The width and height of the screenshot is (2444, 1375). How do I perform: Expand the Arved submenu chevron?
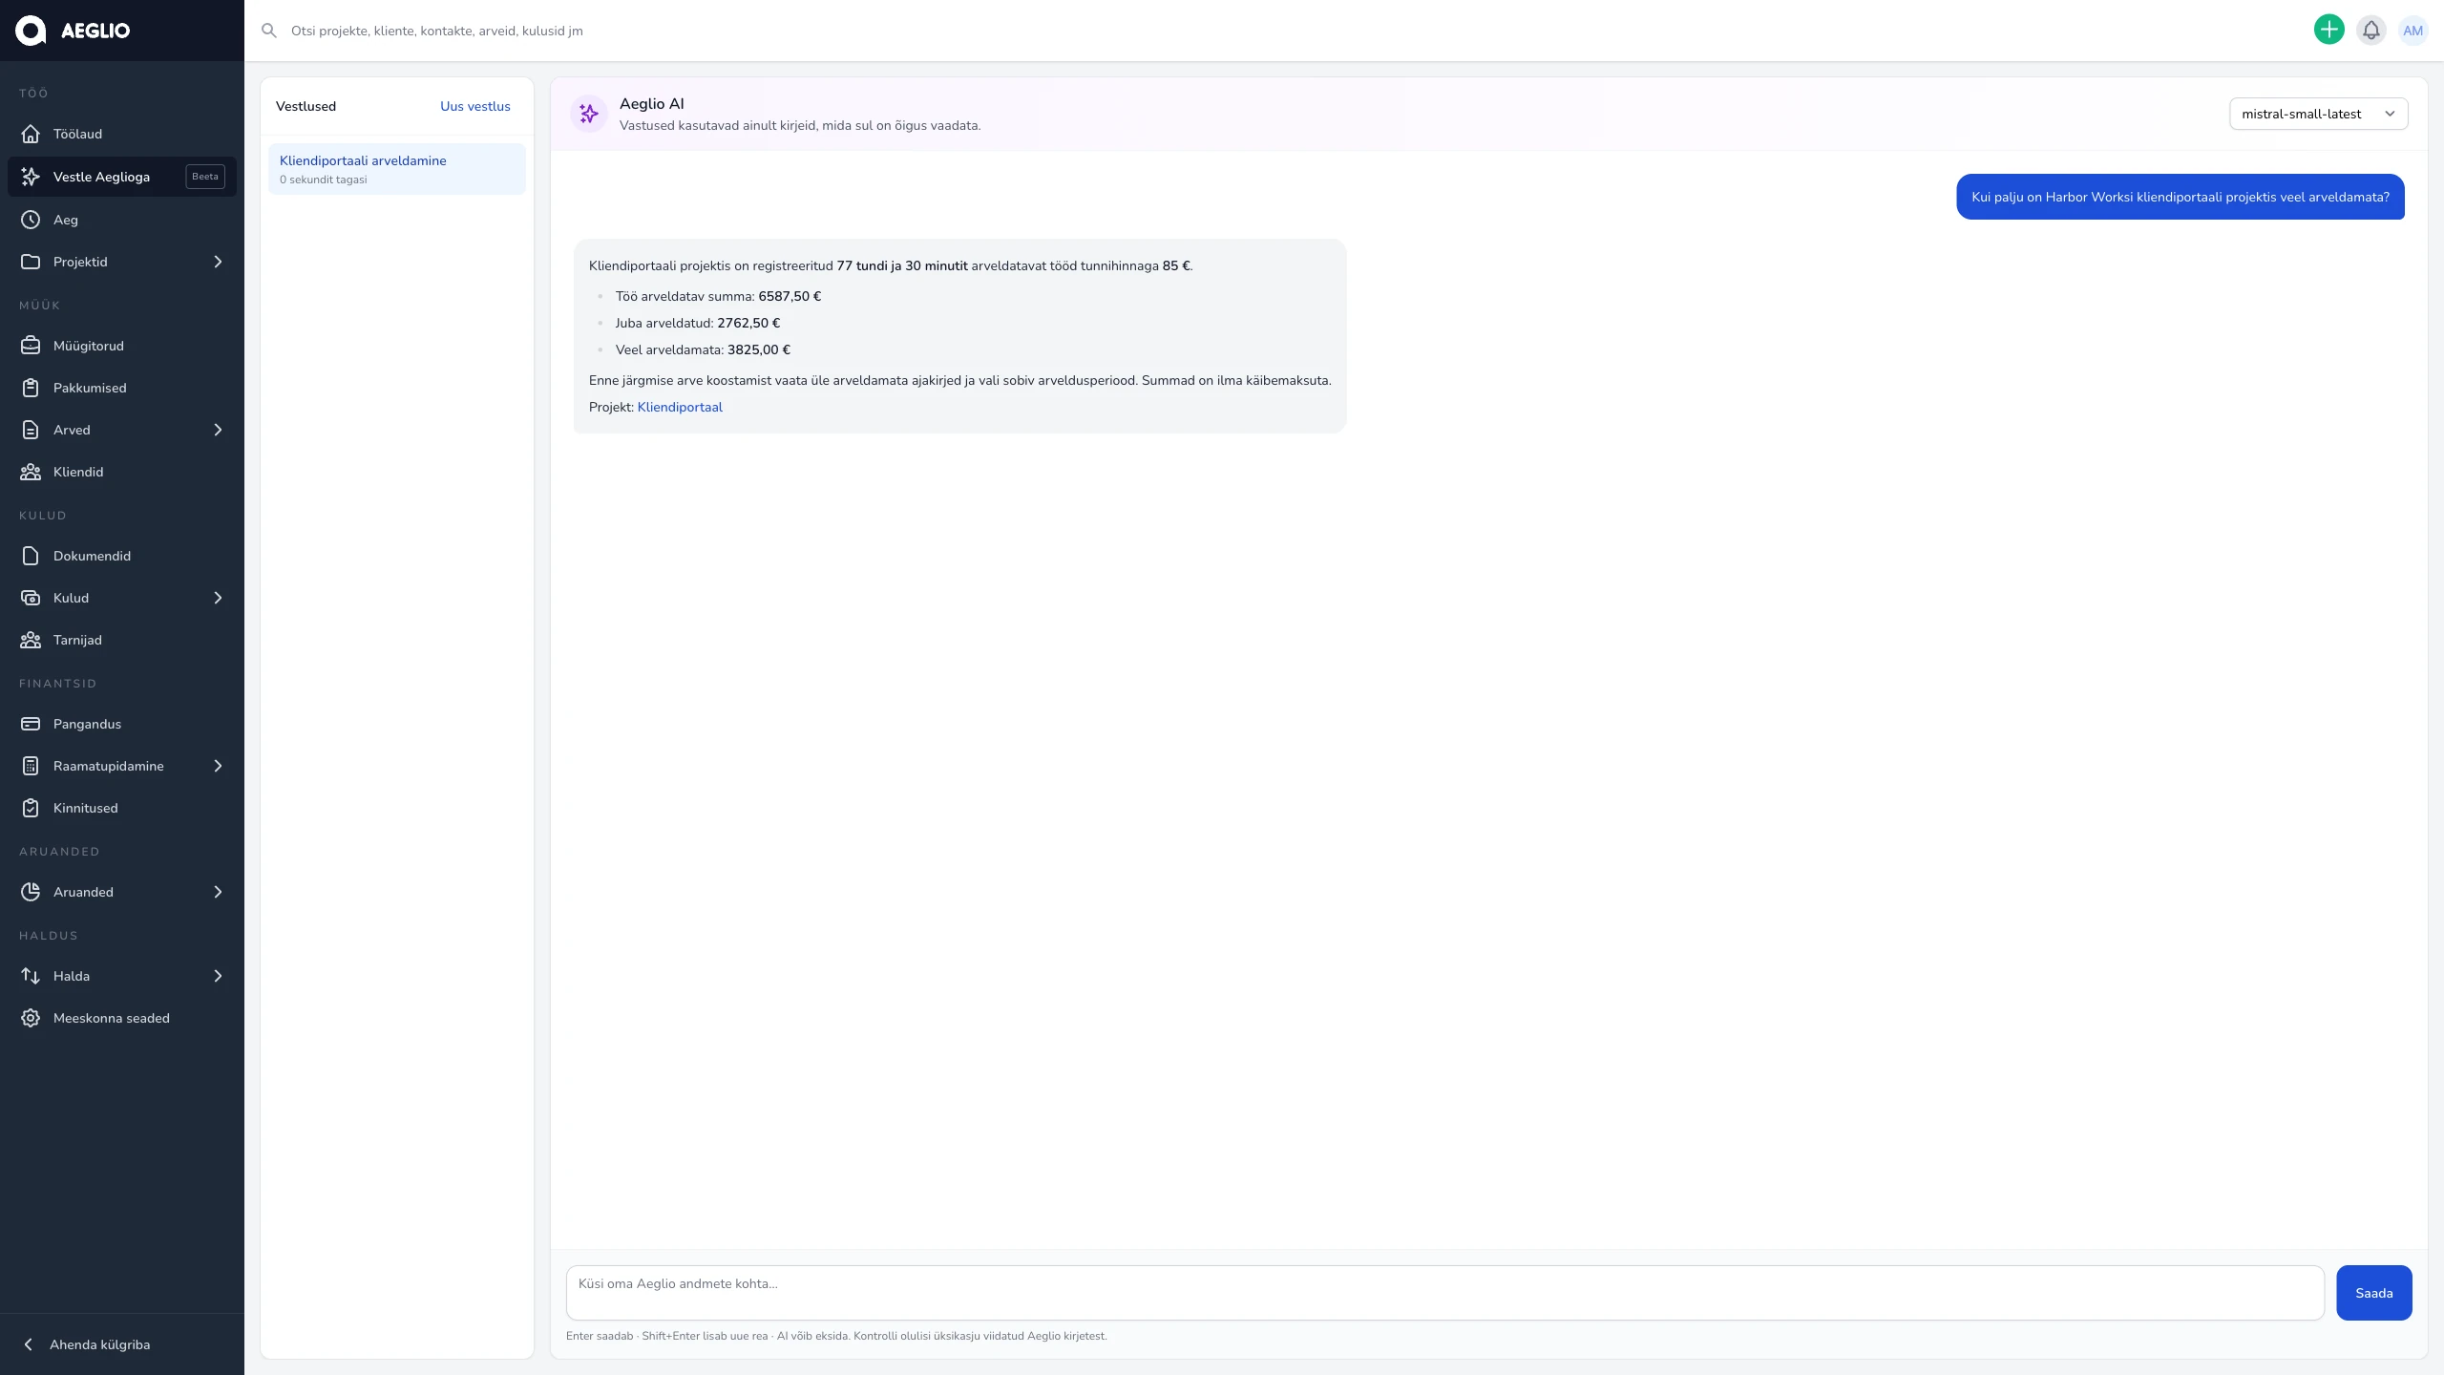[x=218, y=430]
